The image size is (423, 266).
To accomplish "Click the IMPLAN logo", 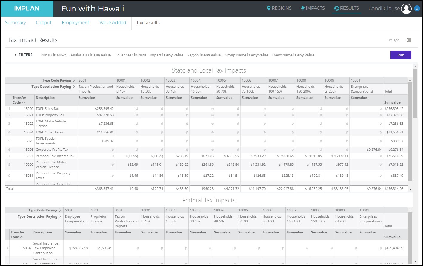I will (x=27, y=9).
